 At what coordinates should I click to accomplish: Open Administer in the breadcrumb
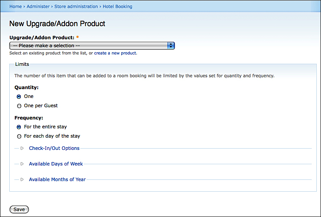point(38,6)
